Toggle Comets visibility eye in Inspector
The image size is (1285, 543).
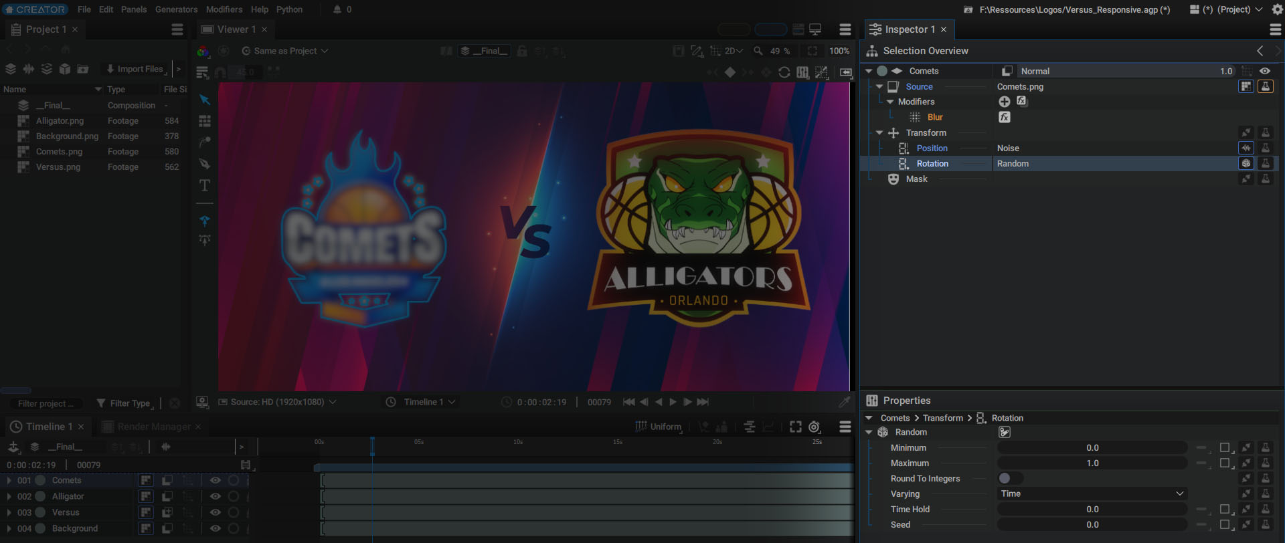click(x=1265, y=71)
